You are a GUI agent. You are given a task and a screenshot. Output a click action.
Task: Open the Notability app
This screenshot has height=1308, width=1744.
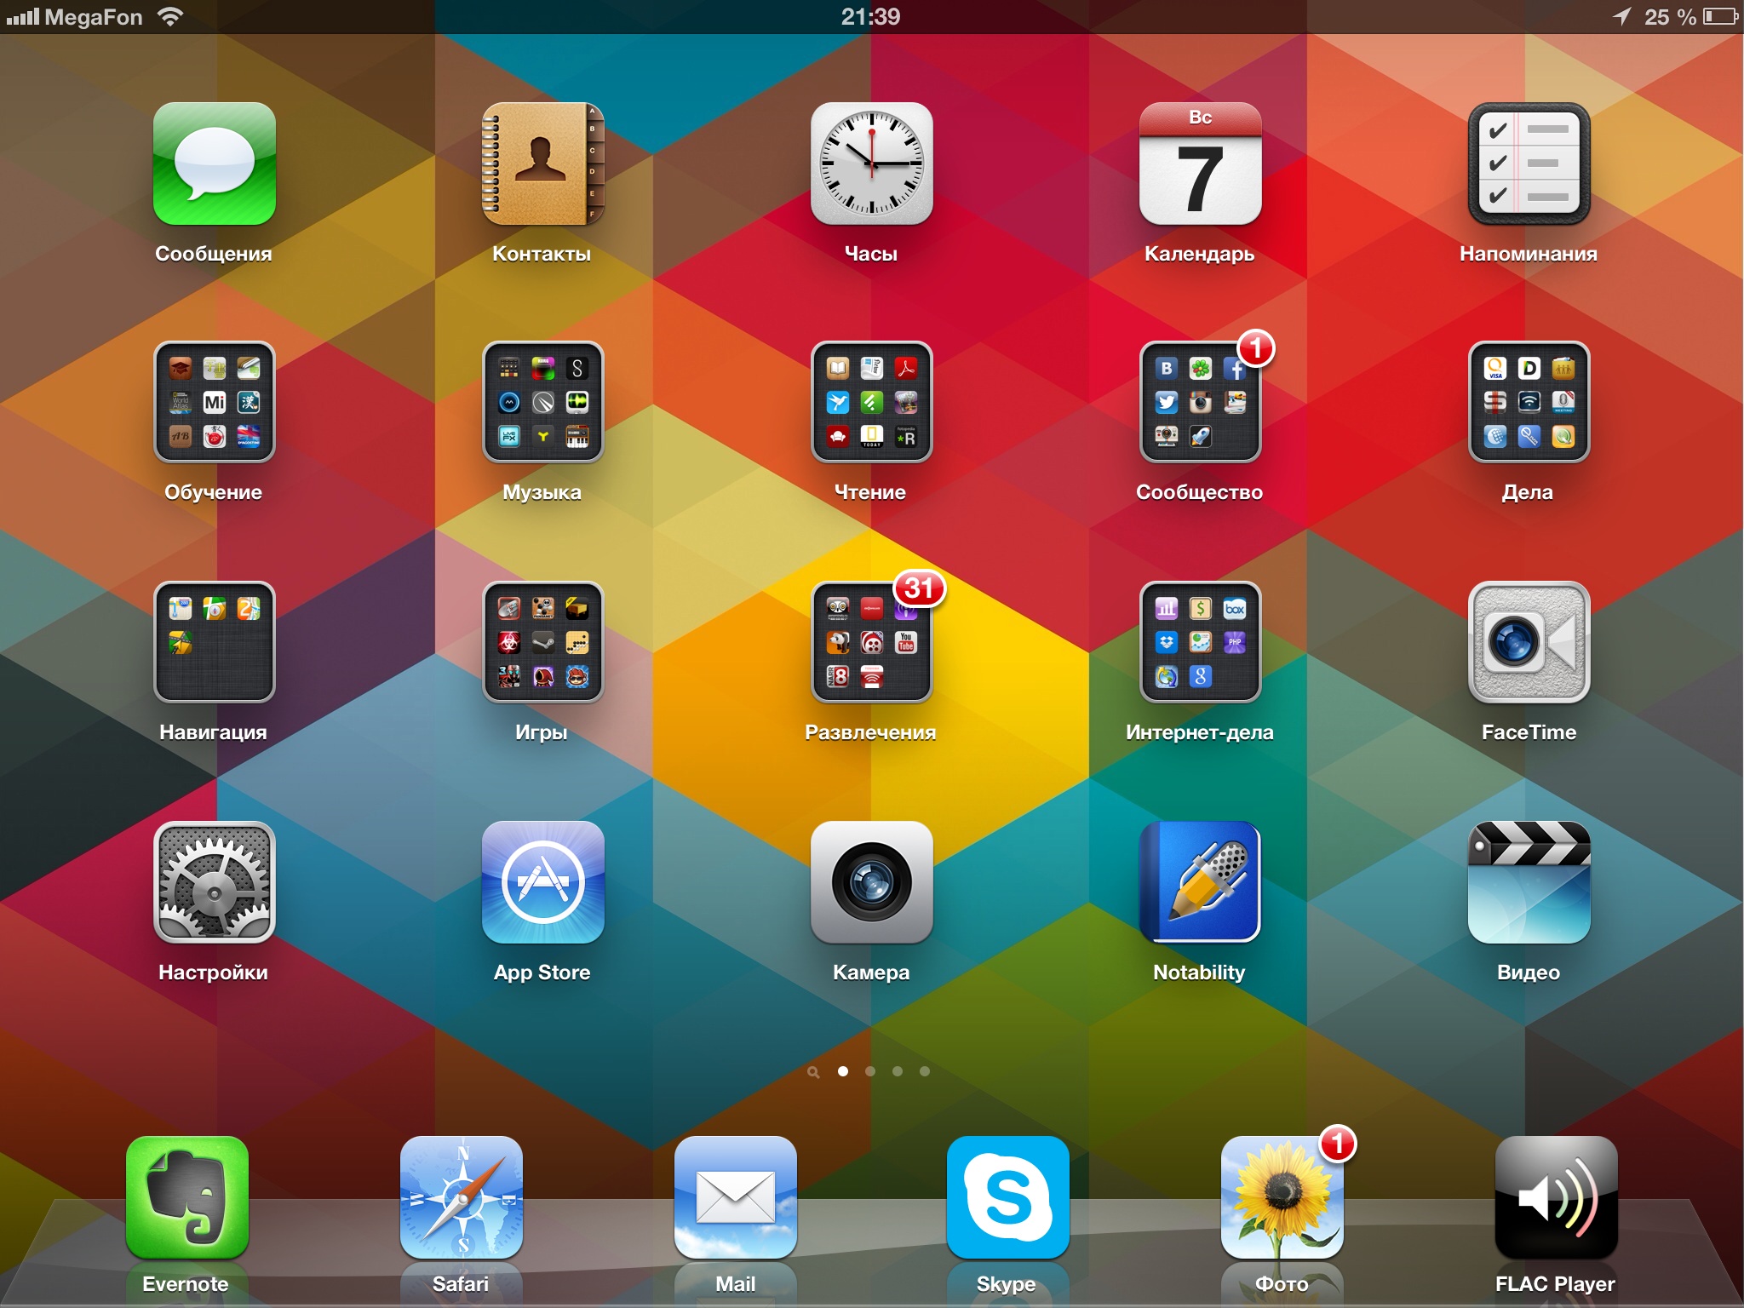[x=1200, y=882]
